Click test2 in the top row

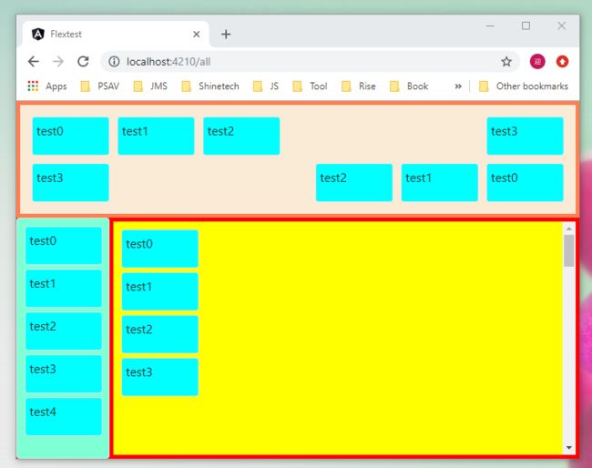click(241, 136)
